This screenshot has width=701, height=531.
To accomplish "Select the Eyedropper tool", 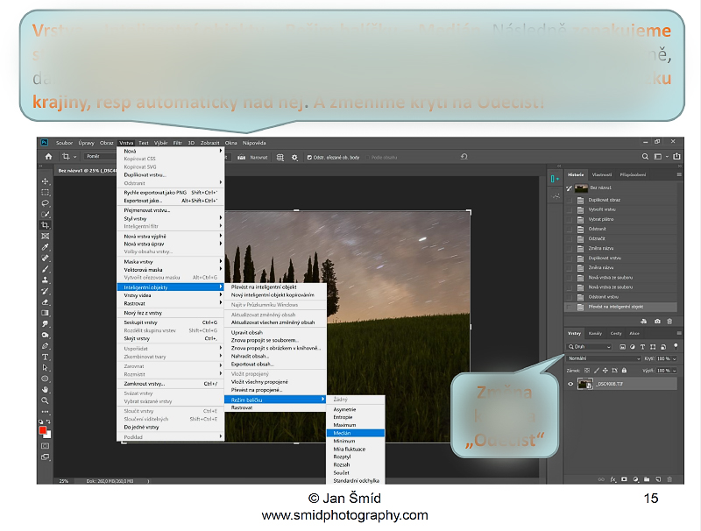I will [46, 247].
